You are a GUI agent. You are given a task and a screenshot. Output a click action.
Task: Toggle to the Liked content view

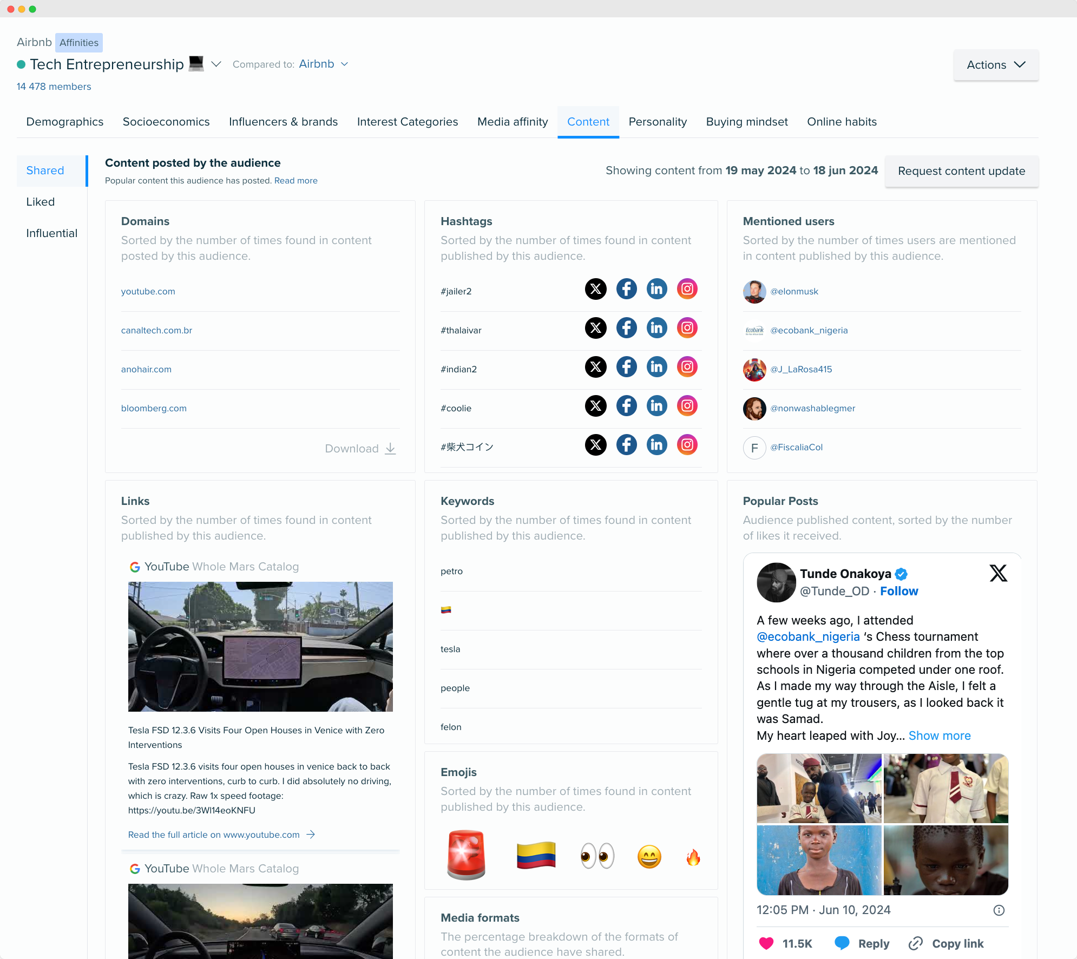click(40, 202)
